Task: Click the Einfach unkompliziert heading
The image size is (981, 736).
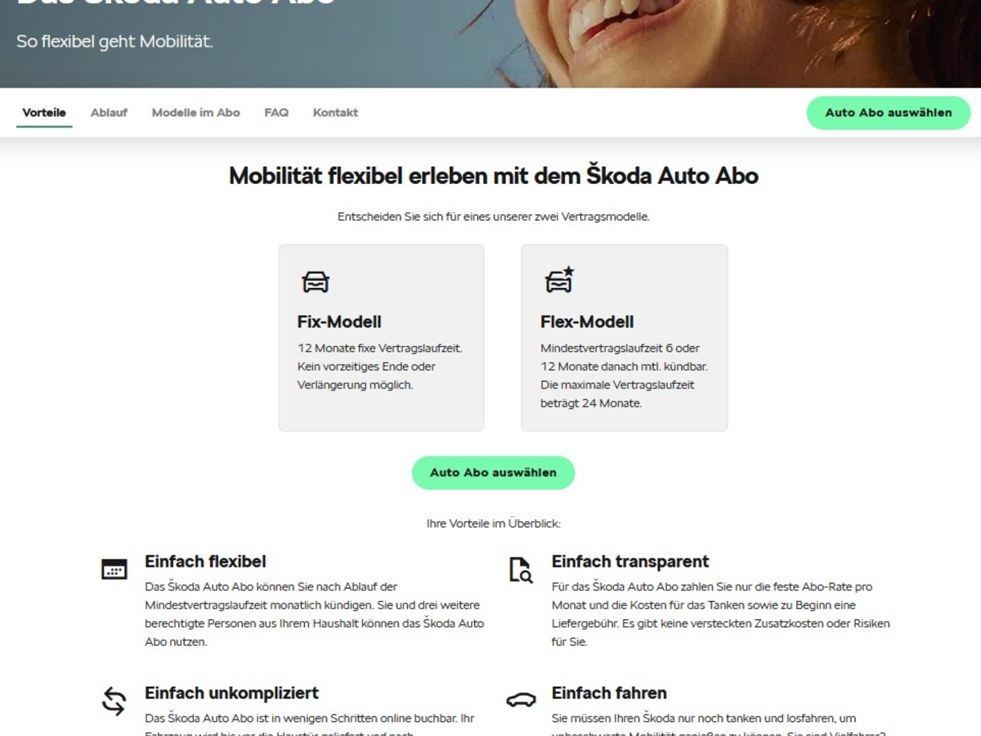Action: (x=231, y=693)
